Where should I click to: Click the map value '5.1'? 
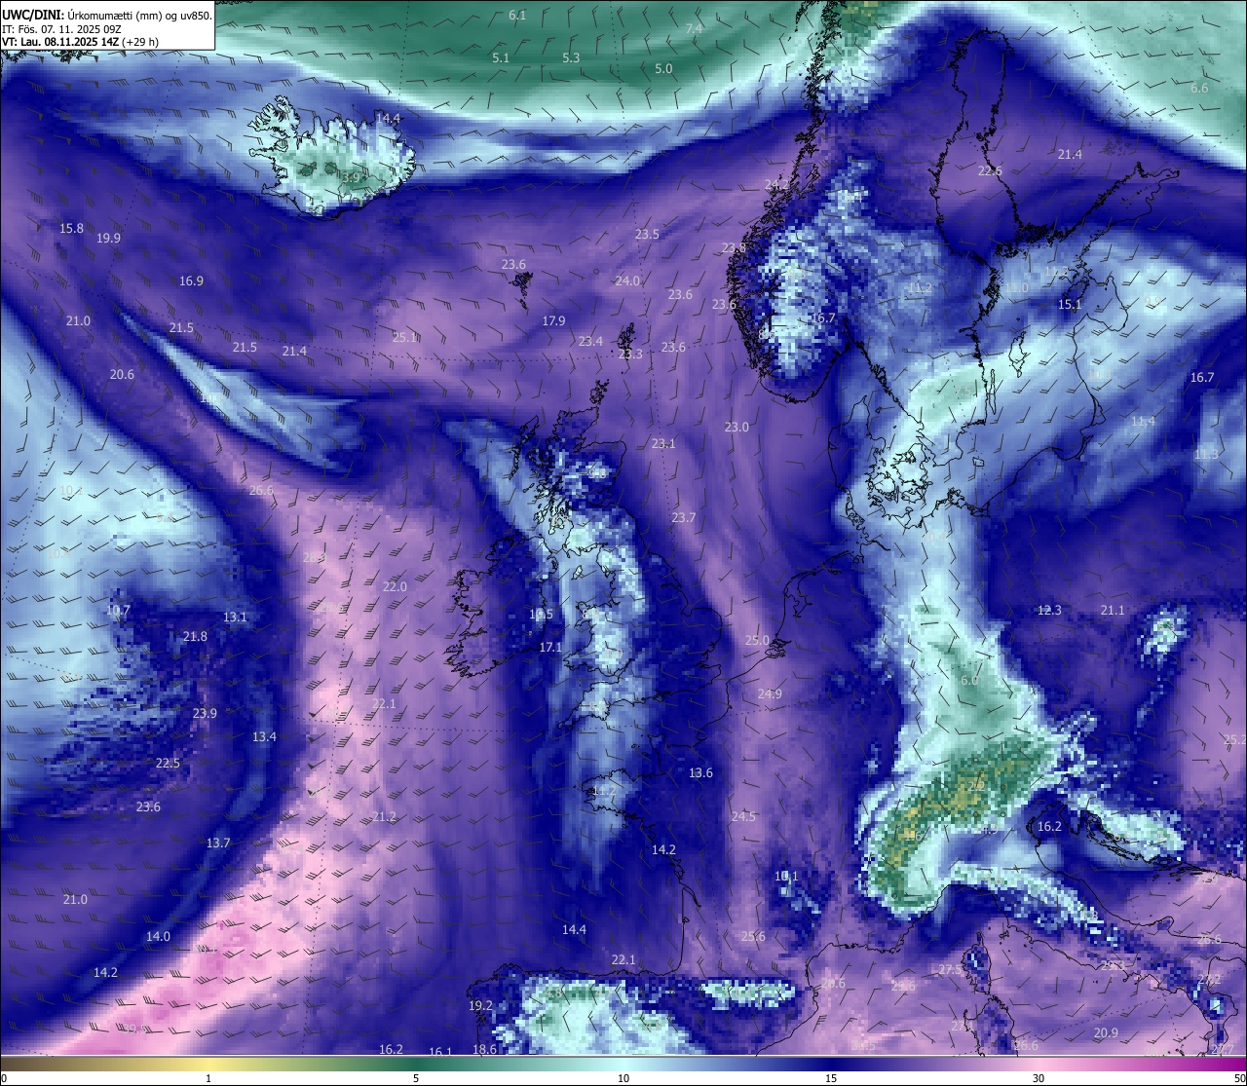point(501,57)
